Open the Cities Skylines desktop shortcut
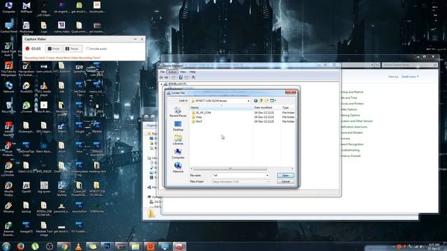This screenshot has height=251, width=447. click(x=61, y=188)
